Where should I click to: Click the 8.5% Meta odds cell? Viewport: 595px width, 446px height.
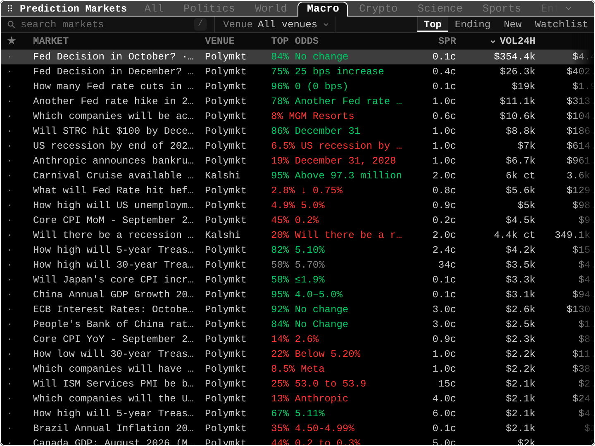(297, 369)
